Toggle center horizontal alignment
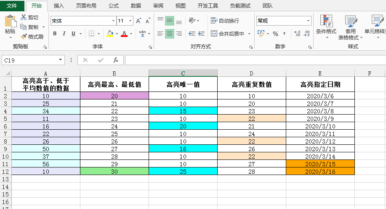This screenshot has width=386, height=209. [x=170, y=34]
